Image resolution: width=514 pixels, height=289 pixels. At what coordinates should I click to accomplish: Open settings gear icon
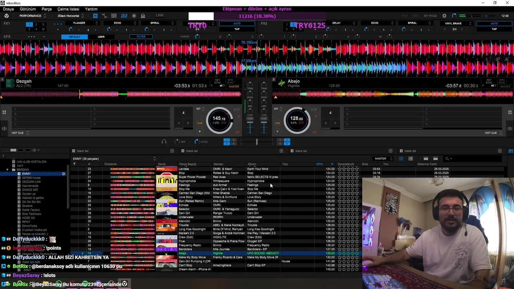click(444, 16)
